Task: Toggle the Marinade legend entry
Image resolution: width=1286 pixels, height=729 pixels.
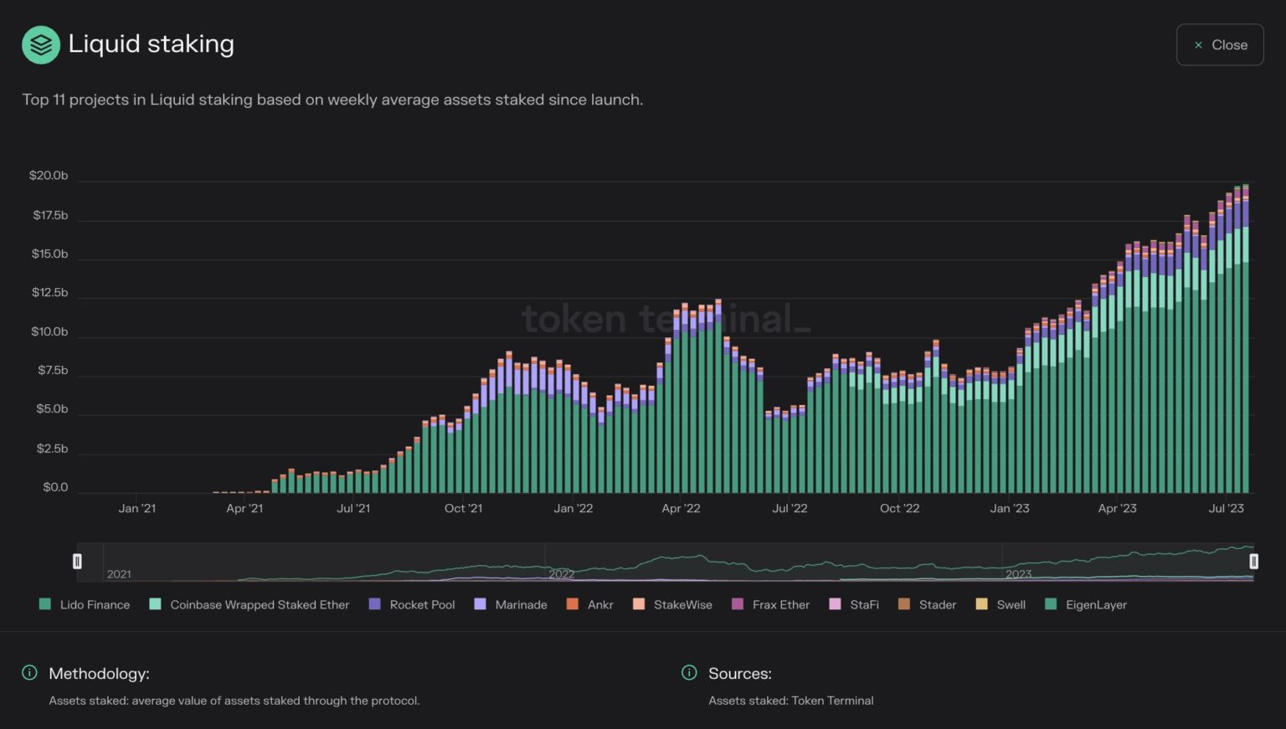Action: tap(511, 604)
